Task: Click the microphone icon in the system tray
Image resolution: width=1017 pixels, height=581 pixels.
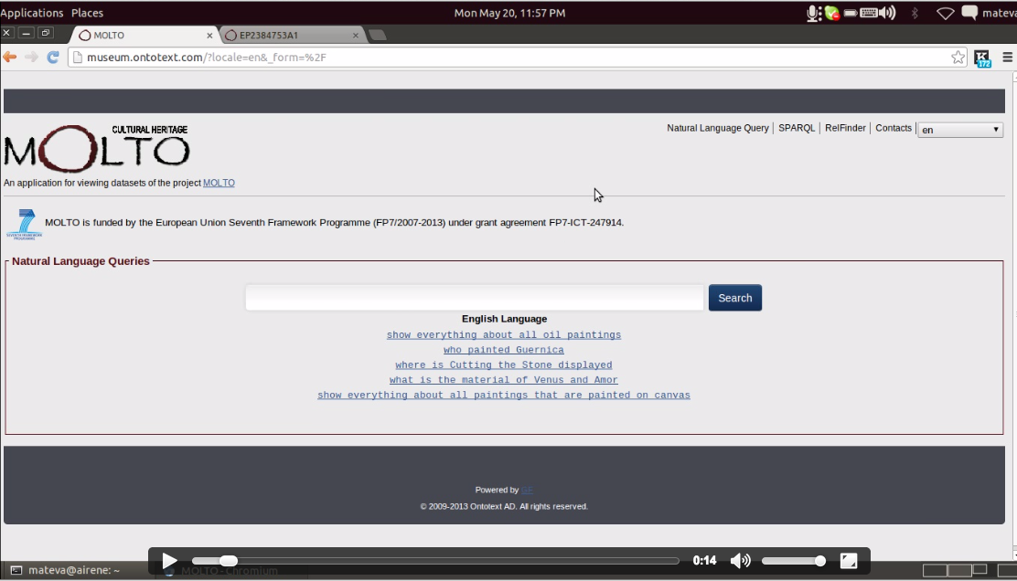Action: (813, 13)
